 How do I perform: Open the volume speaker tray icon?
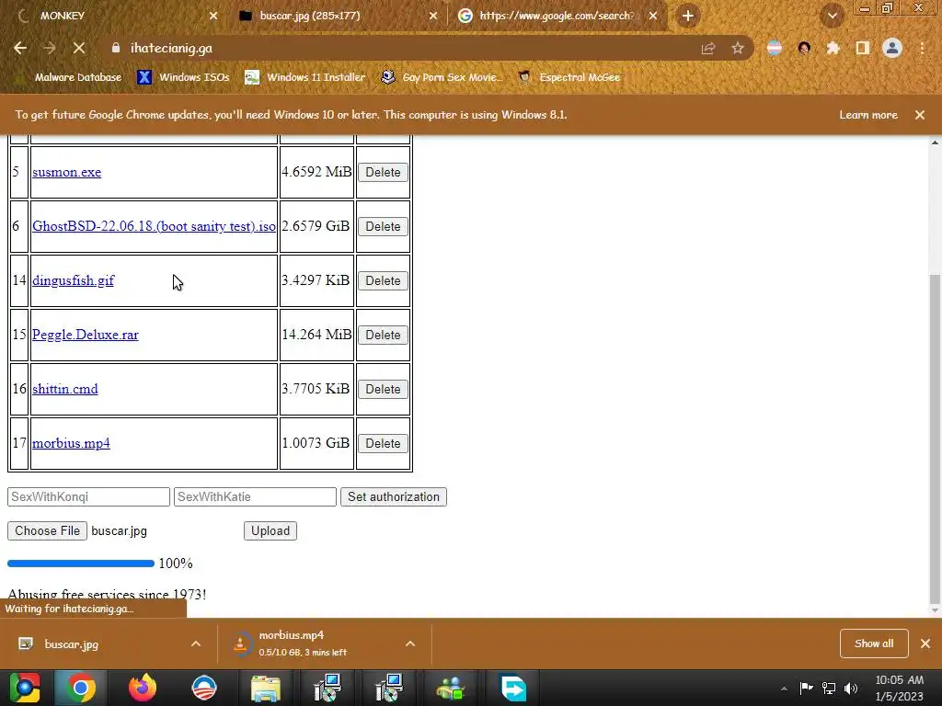click(851, 688)
